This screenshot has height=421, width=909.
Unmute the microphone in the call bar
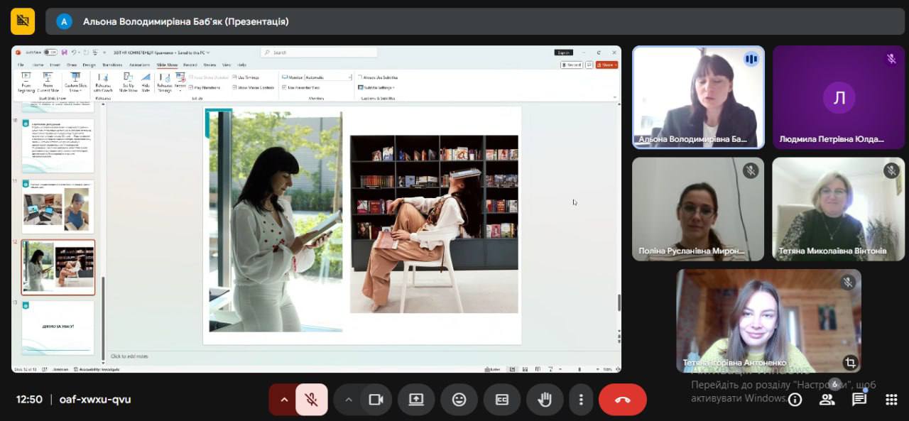(x=311, y=400)
